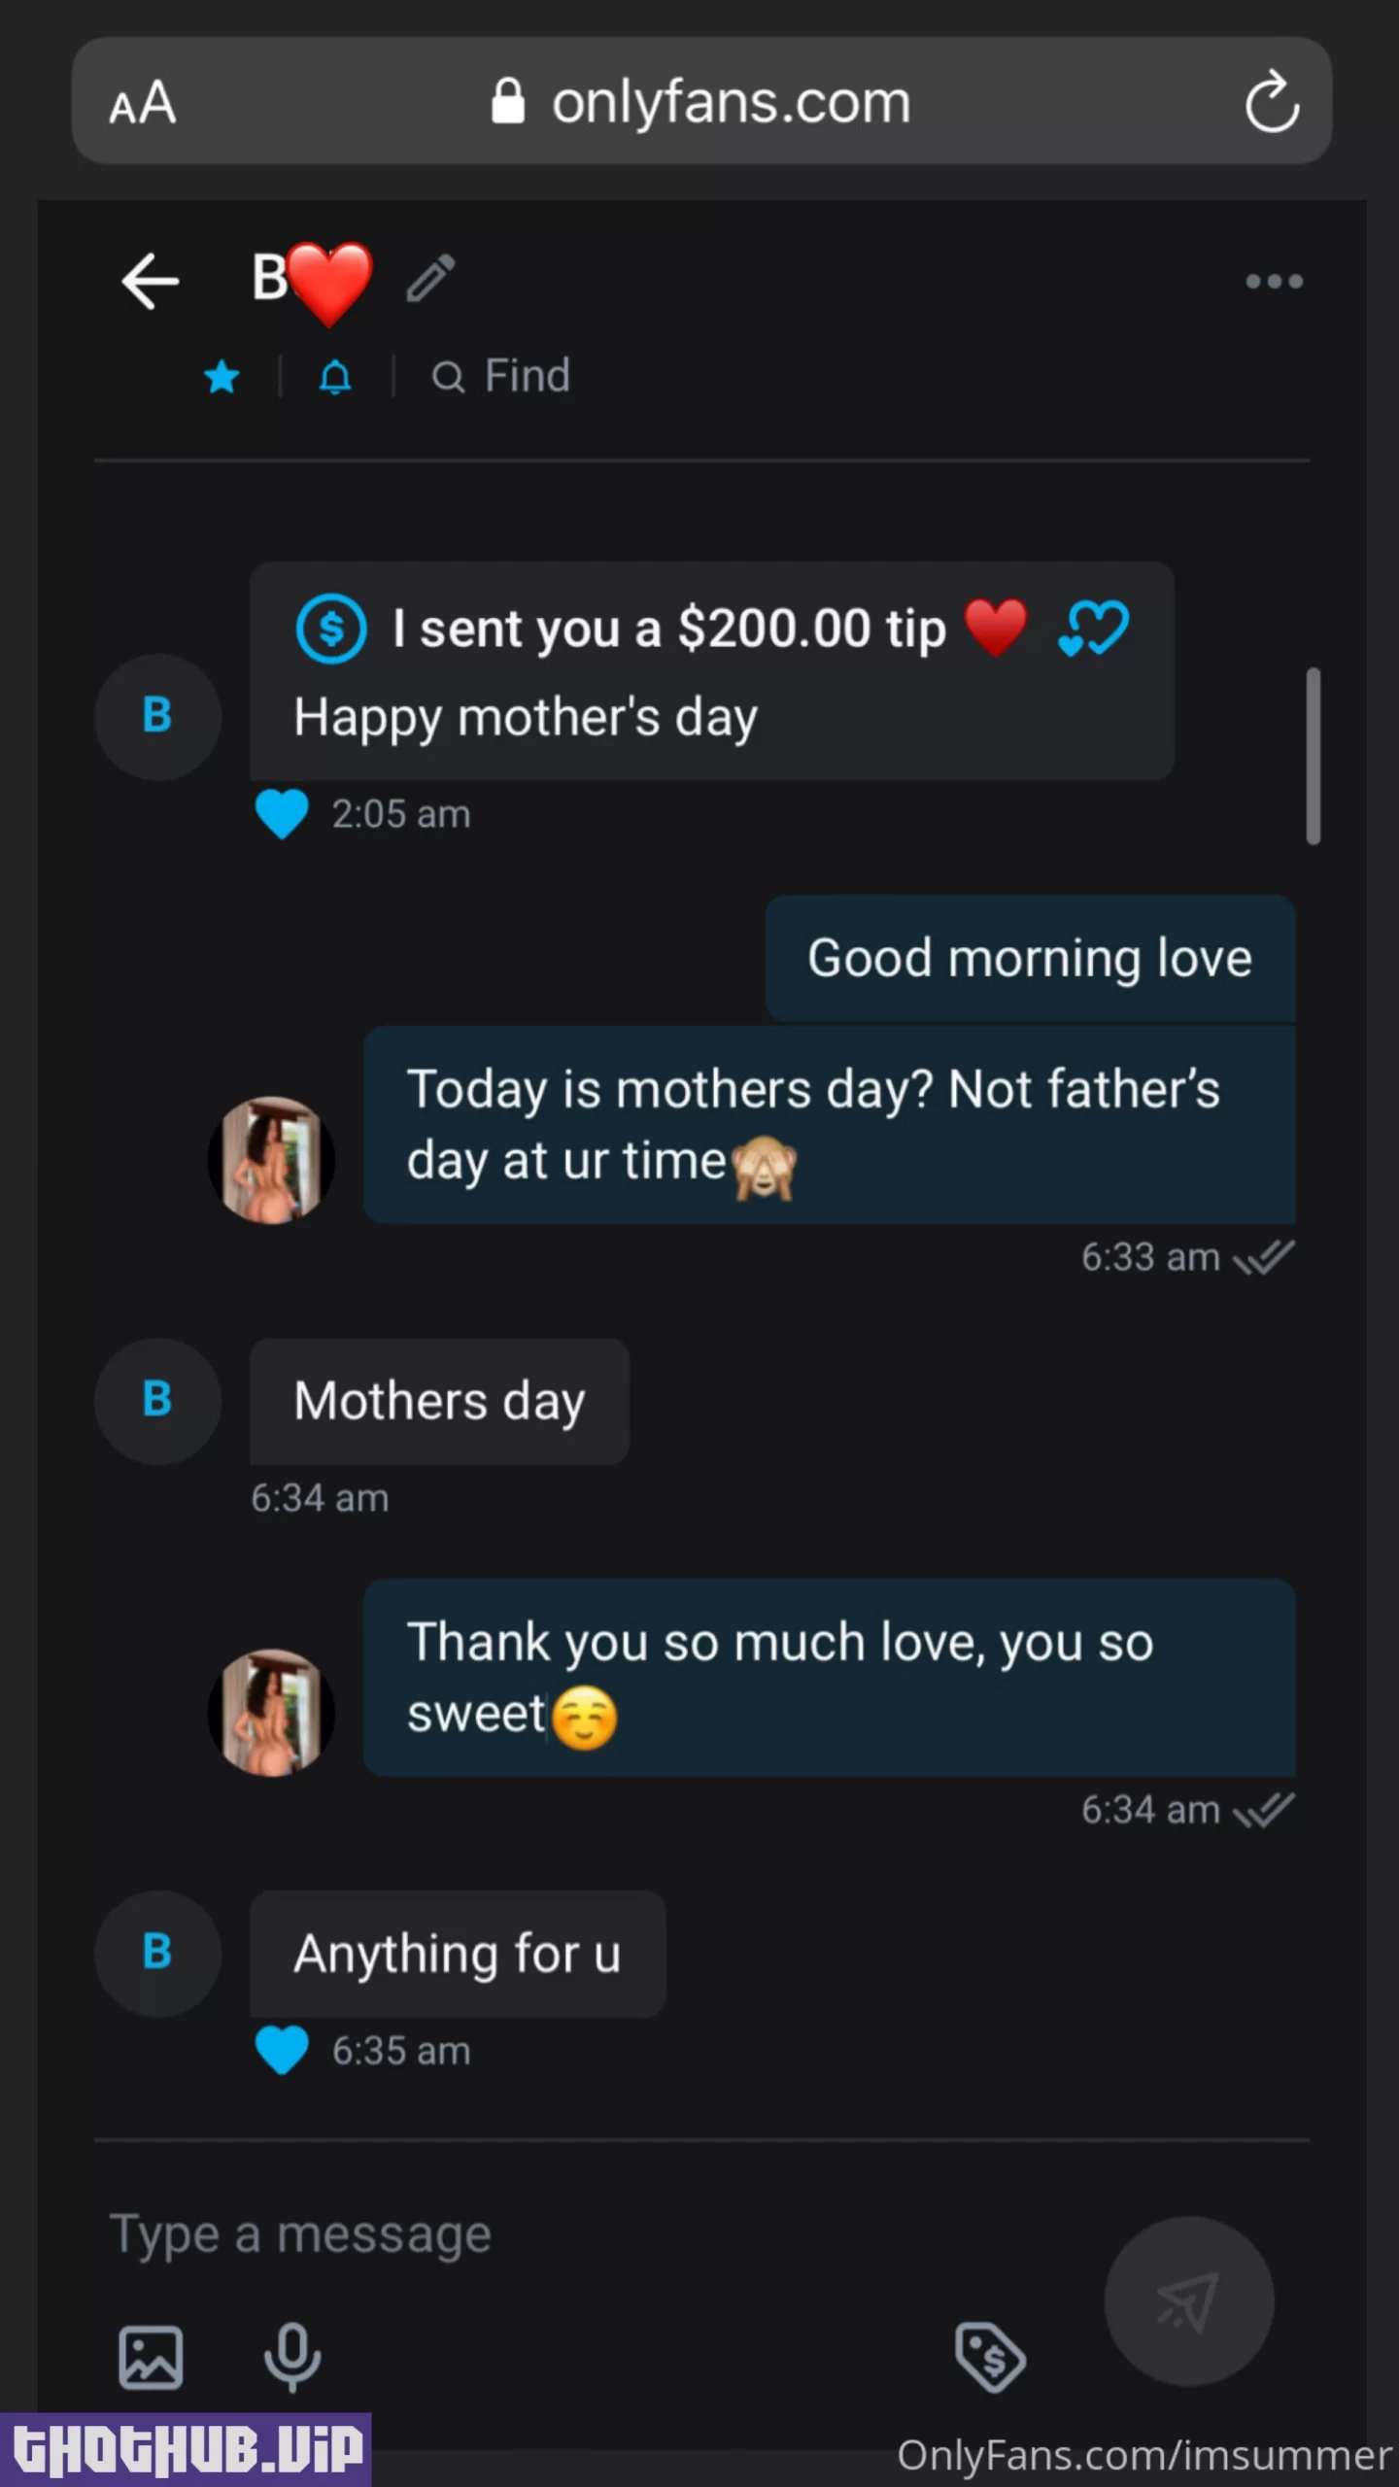The width and height of the screenshot is (1399, 2487).
Task: Click the OnlyFans.com/imsummer watermark link
Action: (x=1143, y=2456)
